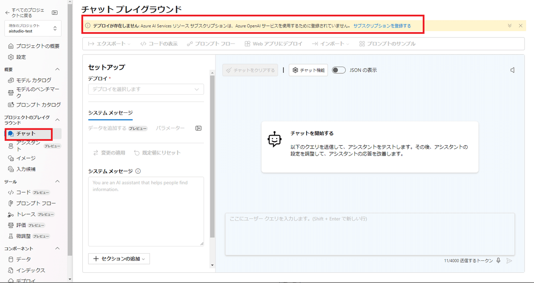
Task: Click Web アプリにデプロイ in toolbar
Action: tap(273, 44)
